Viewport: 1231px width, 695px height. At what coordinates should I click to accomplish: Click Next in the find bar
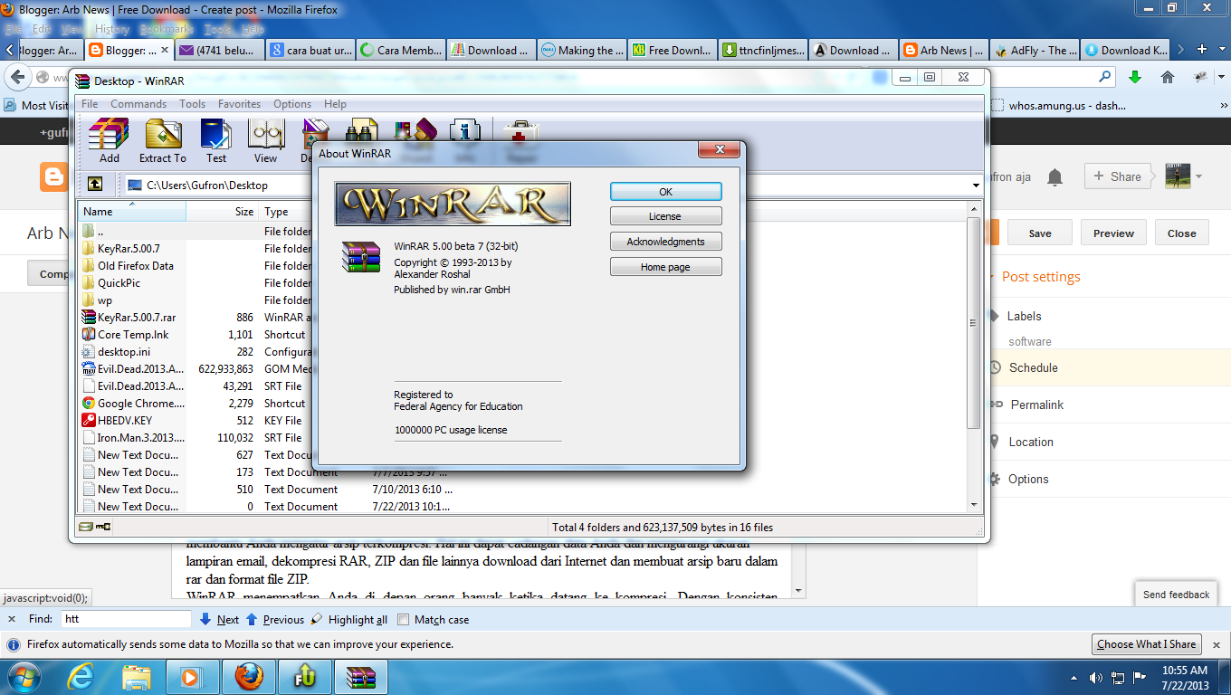pyautogui.click(x=219, y=620)
